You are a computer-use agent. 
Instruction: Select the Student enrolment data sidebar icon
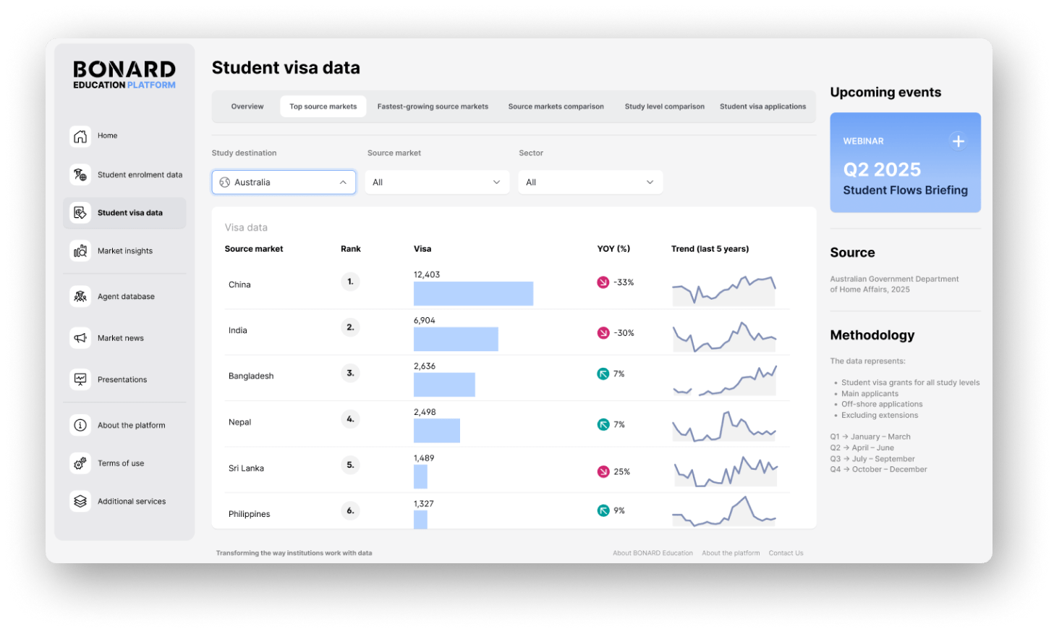point(80,174)
